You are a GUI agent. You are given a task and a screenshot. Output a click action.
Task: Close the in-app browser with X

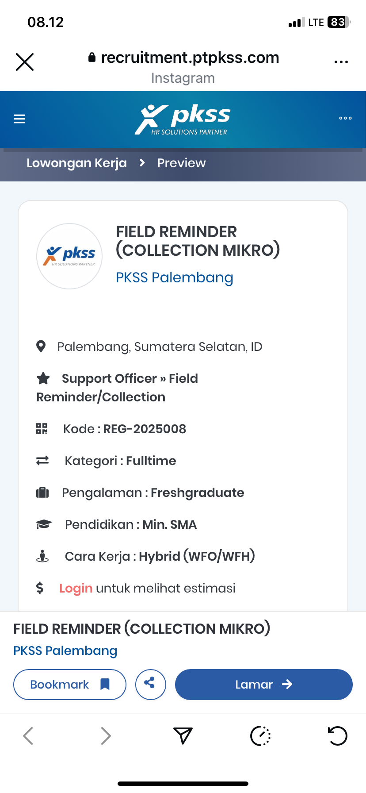tap(25, 62)
